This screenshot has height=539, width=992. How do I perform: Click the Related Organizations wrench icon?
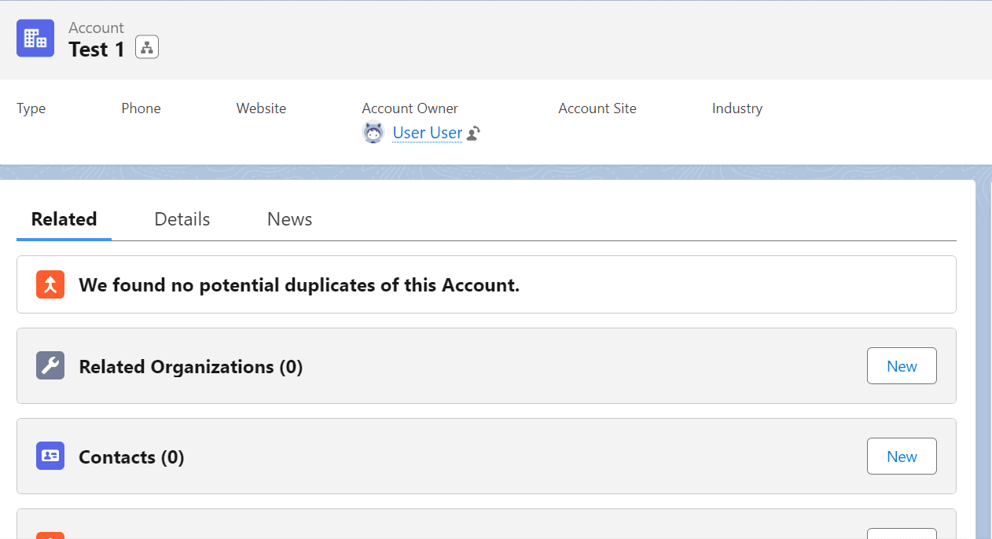(50, 365)
